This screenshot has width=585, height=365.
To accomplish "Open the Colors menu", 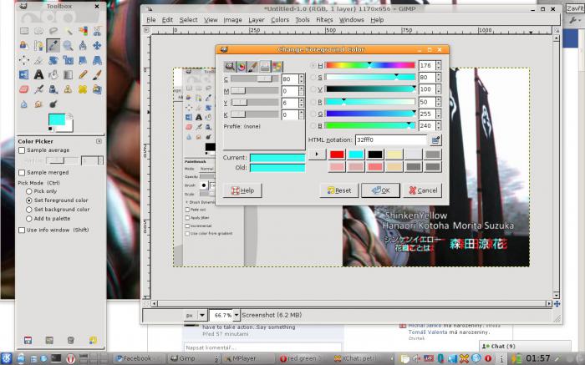I will click(280, 20).
